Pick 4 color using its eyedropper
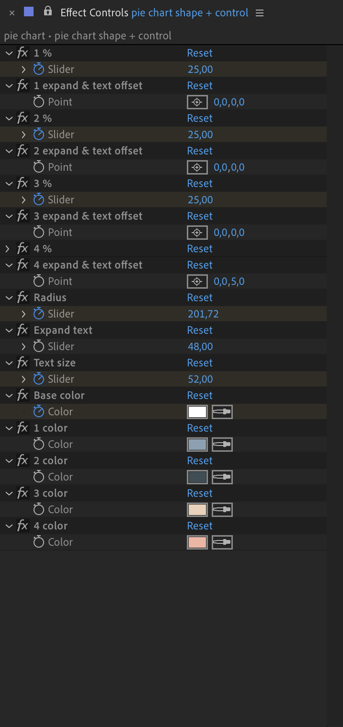The image size is (343, 727). 222,542
